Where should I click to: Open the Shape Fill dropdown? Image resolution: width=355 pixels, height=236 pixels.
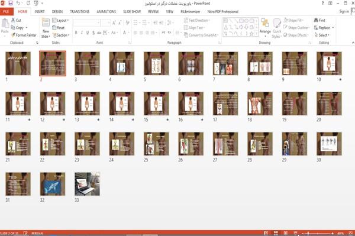[x=293, y=20]
